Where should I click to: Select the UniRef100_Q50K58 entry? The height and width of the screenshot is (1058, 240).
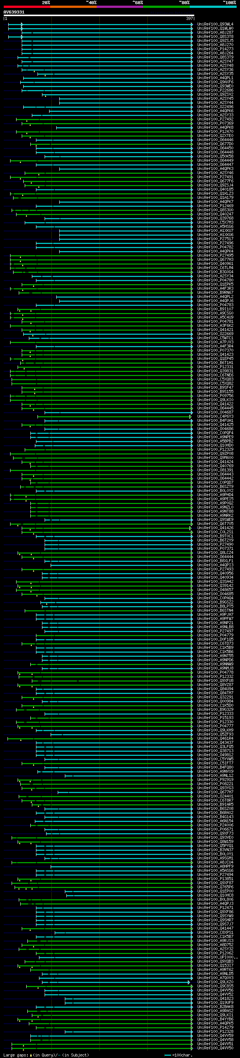click(x=215, y=157)
